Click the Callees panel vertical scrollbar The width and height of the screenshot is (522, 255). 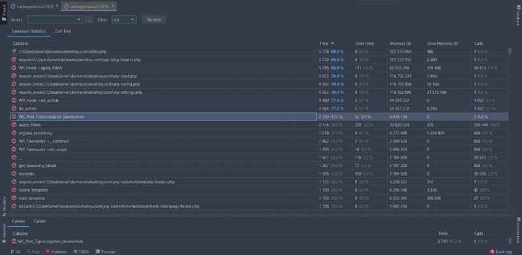[510, 241]
